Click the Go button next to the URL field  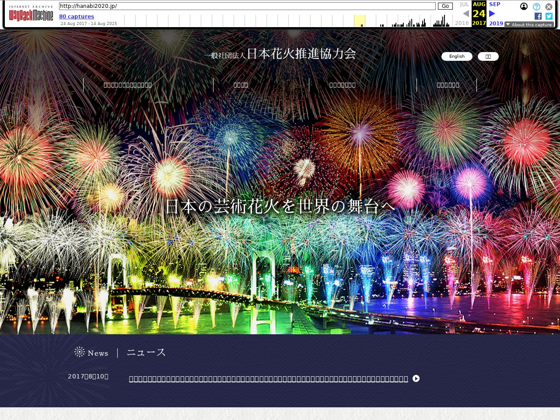click(445, 6)
